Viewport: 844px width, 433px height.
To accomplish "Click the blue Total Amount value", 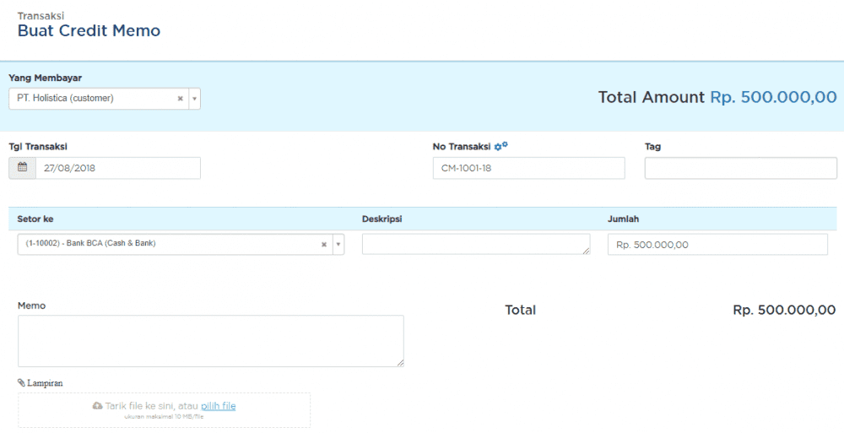I will tap(773, 97).
